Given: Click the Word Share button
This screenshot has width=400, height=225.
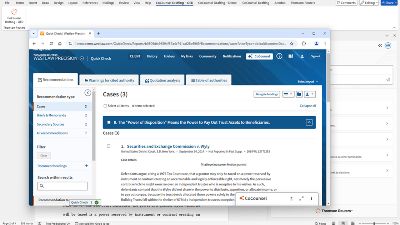Looking at the screenshot, I should tap(389, 3).
